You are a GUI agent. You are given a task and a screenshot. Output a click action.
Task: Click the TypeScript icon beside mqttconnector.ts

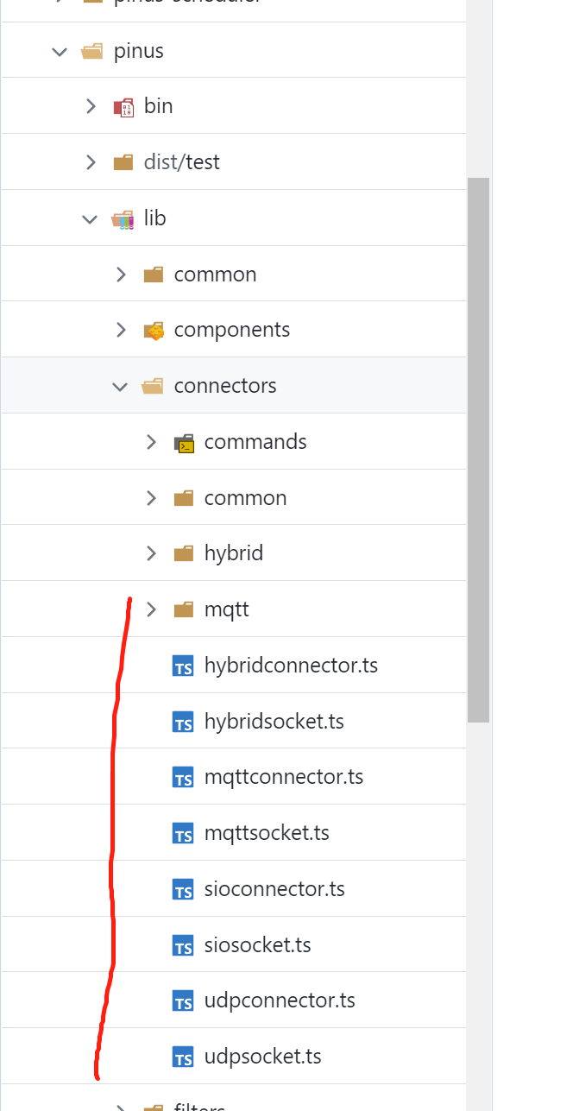coord(183,777)
